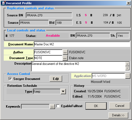This screenshot has width=132, height=120.
Task: Click the Document Profile title bar icon
Action: (3, 3)
